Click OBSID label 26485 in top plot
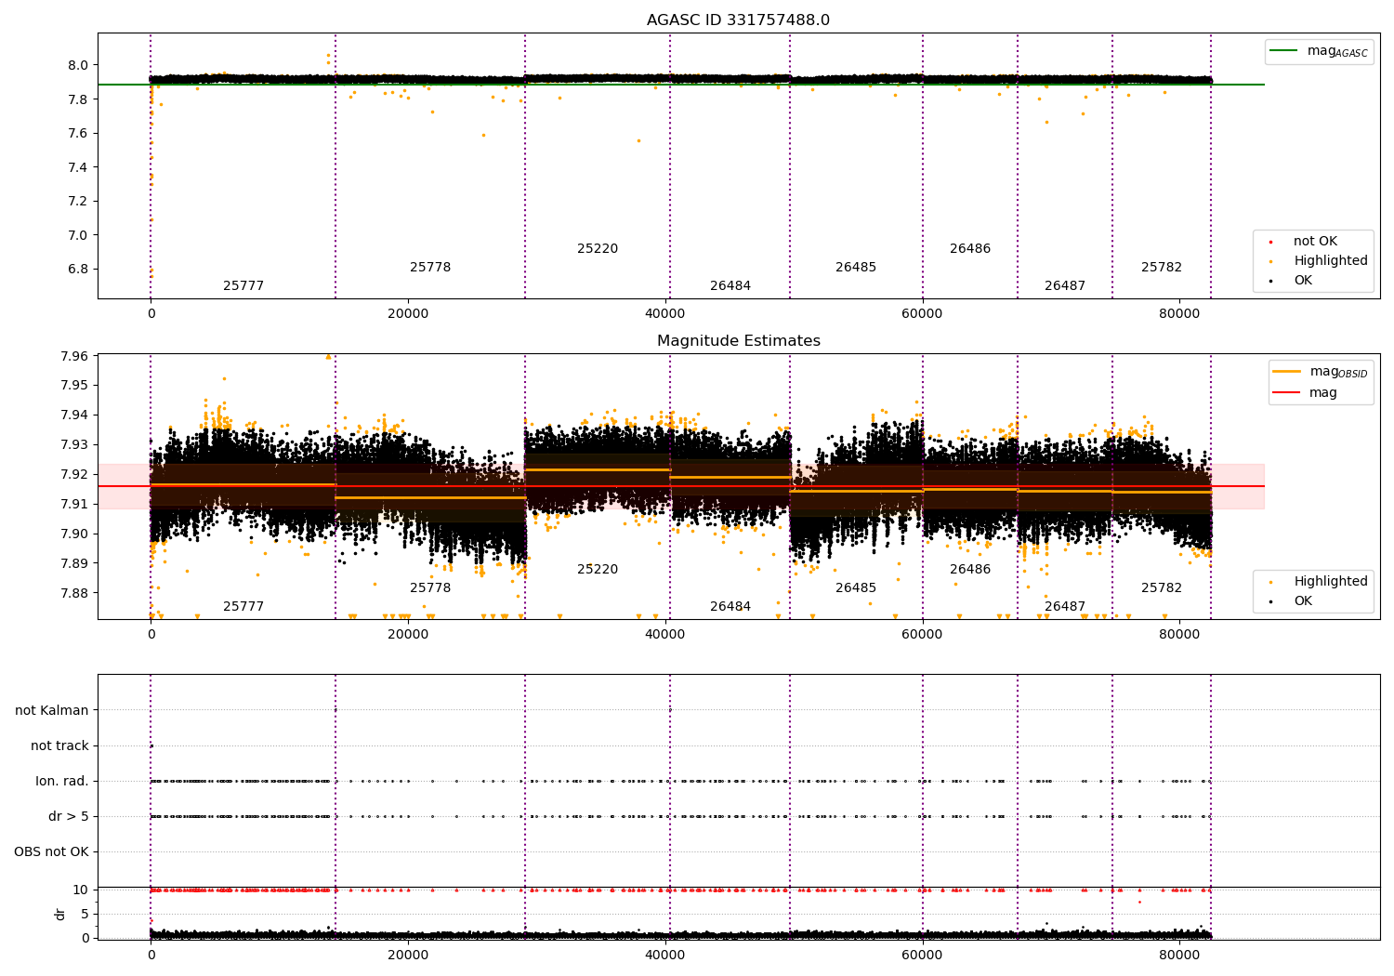Image resolution: width=1394 pixels, height=976 pixels. 856,268
